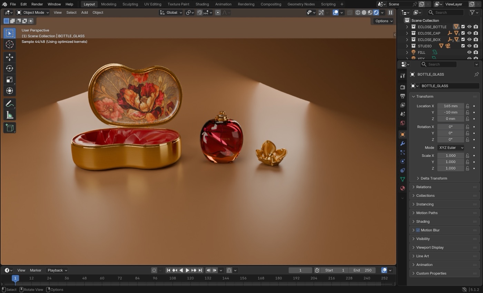Open the timeline Marker menu
This screenshot has width=483, height=293.
tap(36, 270)
